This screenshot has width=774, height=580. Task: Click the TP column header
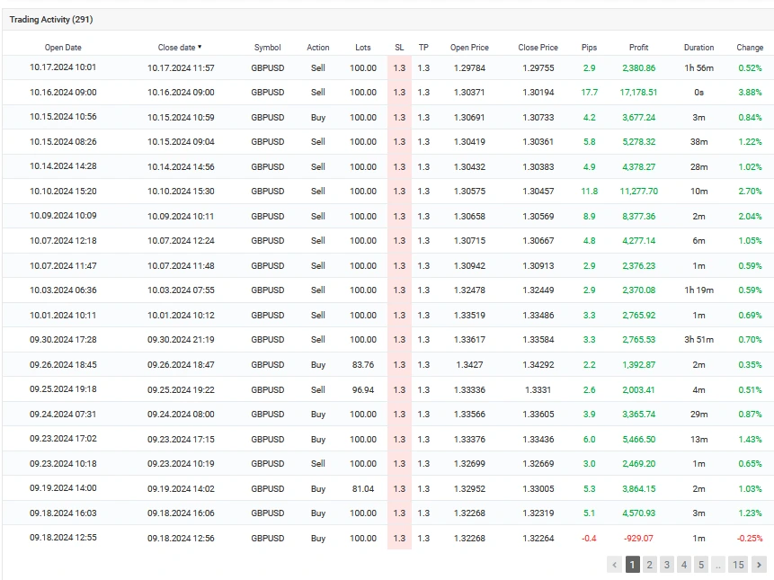[423, 48]
